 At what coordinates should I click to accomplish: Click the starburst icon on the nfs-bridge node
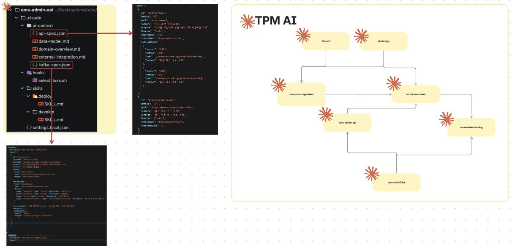pos(361,36)
